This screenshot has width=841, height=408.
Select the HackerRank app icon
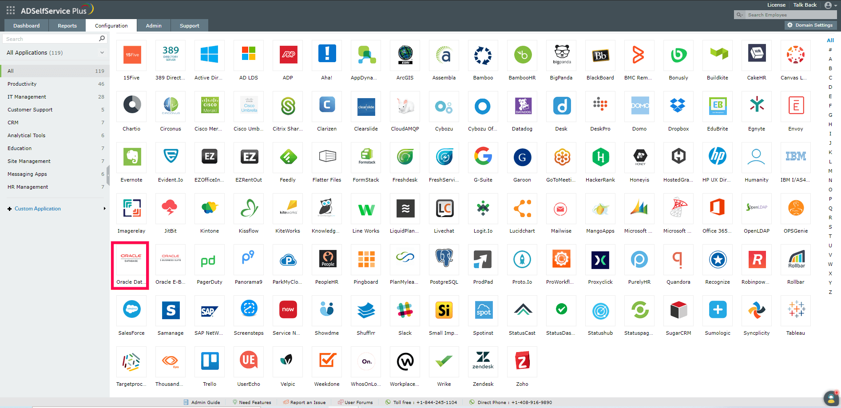(600, 157)
